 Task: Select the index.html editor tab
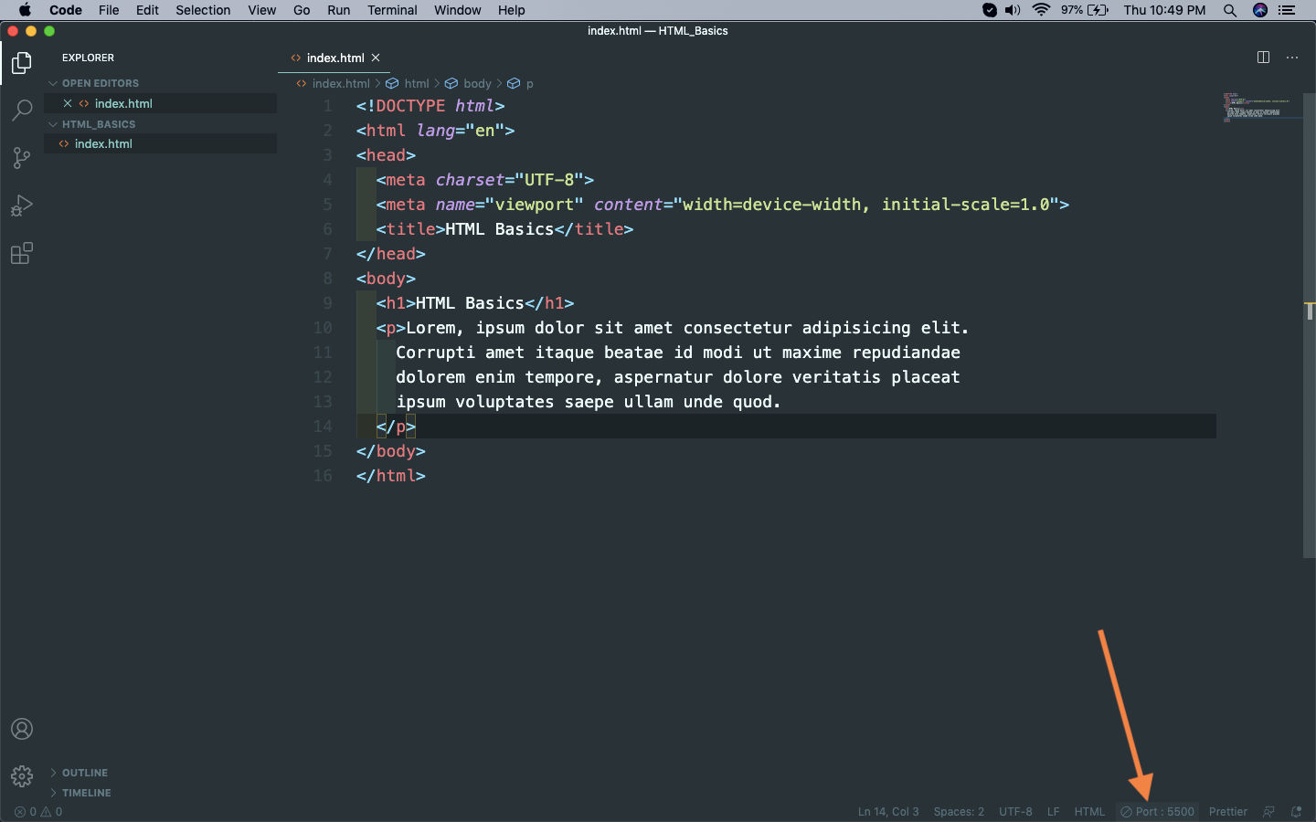(334, 58)
